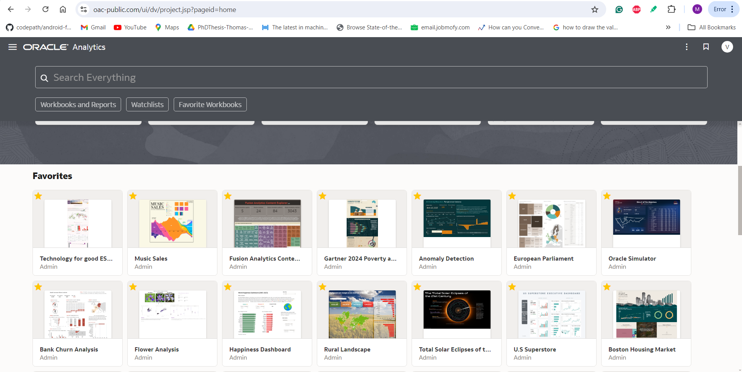This screenshot has width=742, height=372.
Task: Bookmark this page with star icon
Action: 595,9
